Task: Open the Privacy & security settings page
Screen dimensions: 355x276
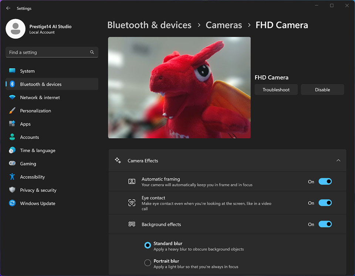Action: pyautogui.click(x=38, y=190)
